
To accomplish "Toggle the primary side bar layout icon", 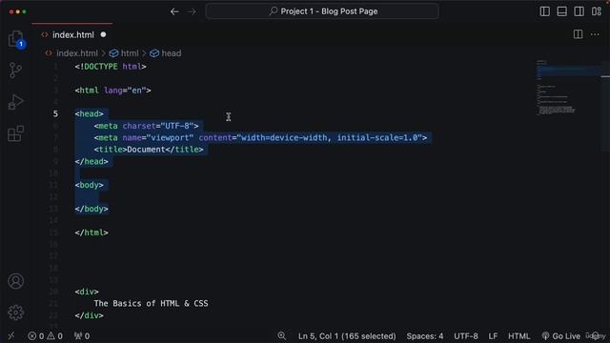I will pyautogui.click(x=544, y=11).
